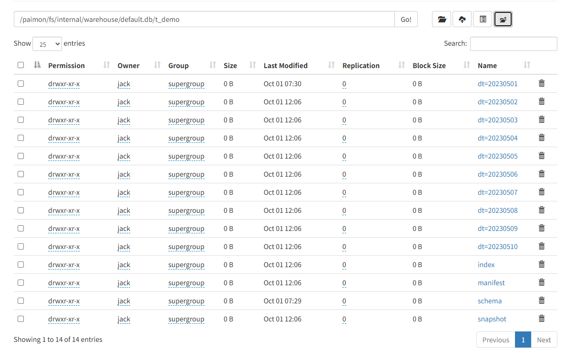This screenshot has height=350, width=566.
Task: Tick the checkbox for the schema row
Action: (x=21, y=300)
